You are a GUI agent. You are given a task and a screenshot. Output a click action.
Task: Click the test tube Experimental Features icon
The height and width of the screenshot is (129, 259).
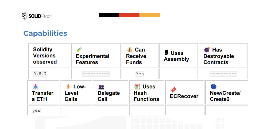point(79,50)
